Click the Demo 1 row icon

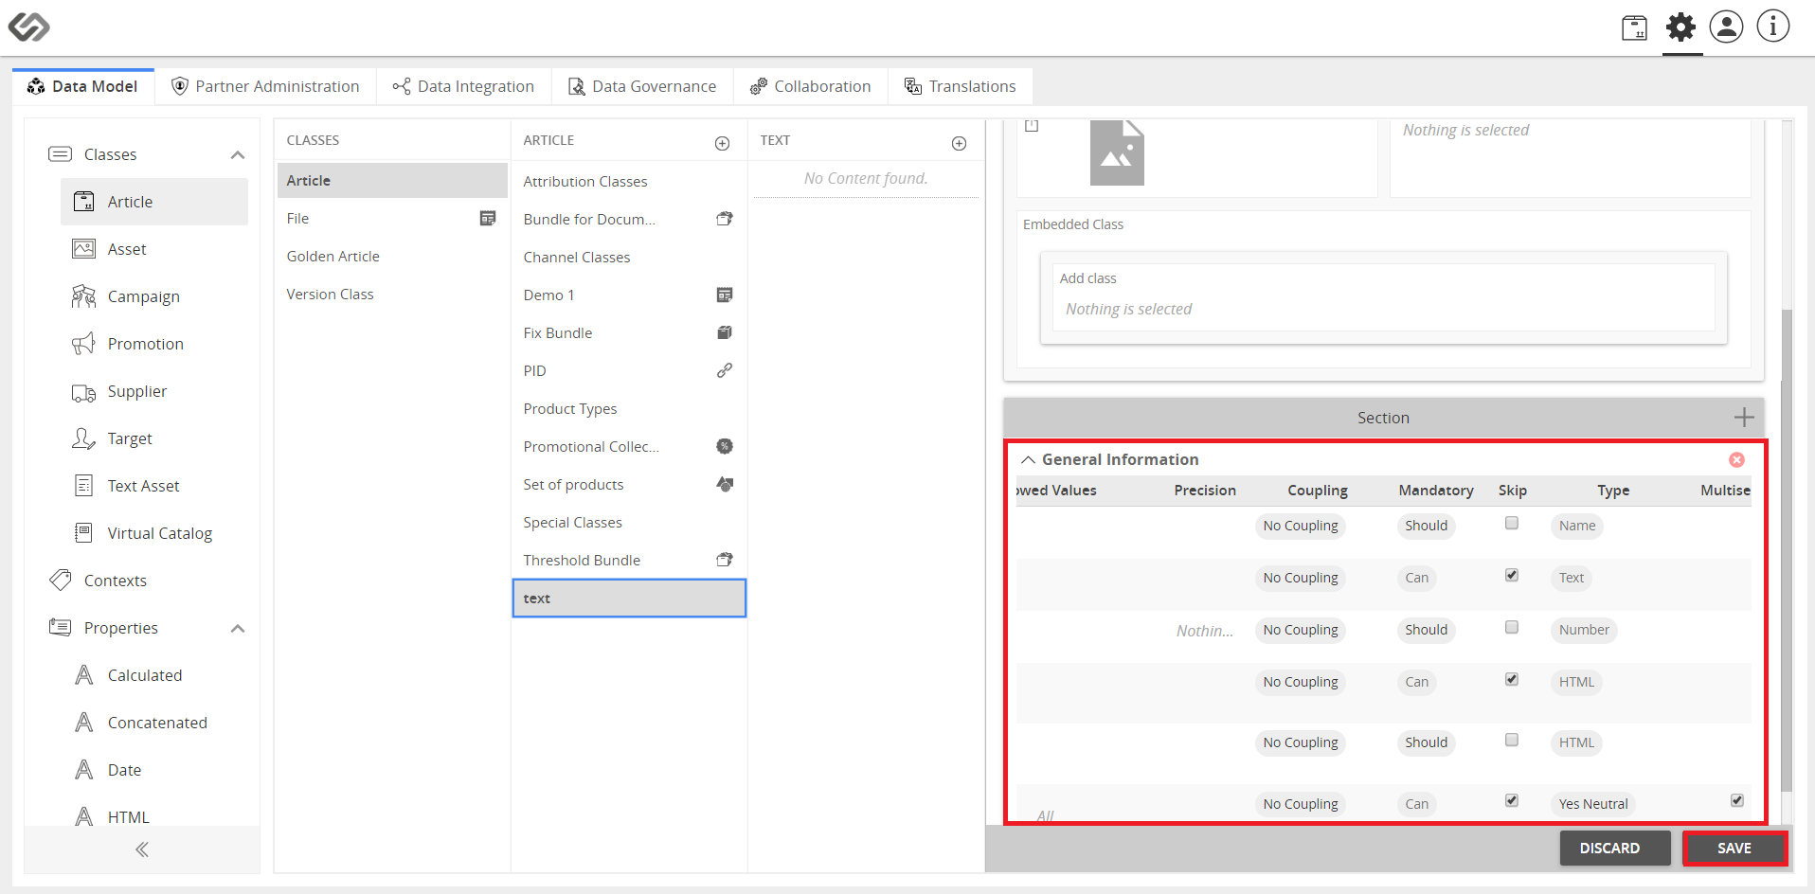click(x=725, y=295)
